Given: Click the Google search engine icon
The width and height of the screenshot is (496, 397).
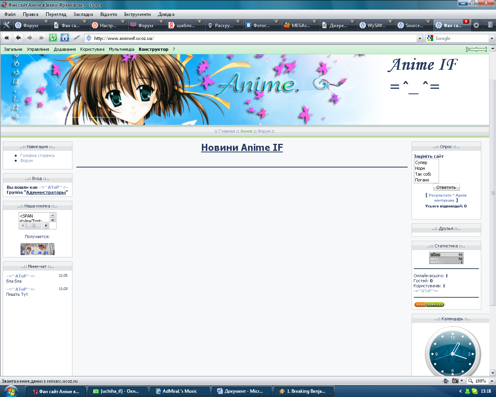Looking at the screenshot, I should 430,38.
